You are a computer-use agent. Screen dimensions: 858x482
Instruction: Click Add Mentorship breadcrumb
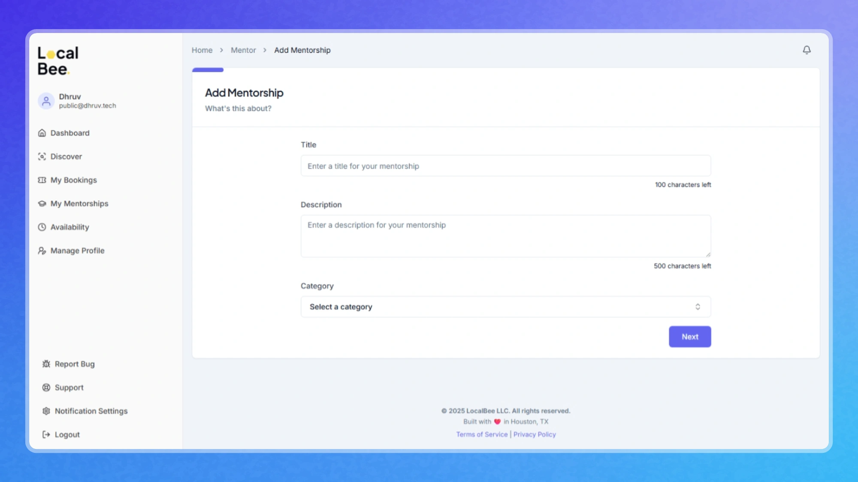pyautogui.click(x=302, y=50)
